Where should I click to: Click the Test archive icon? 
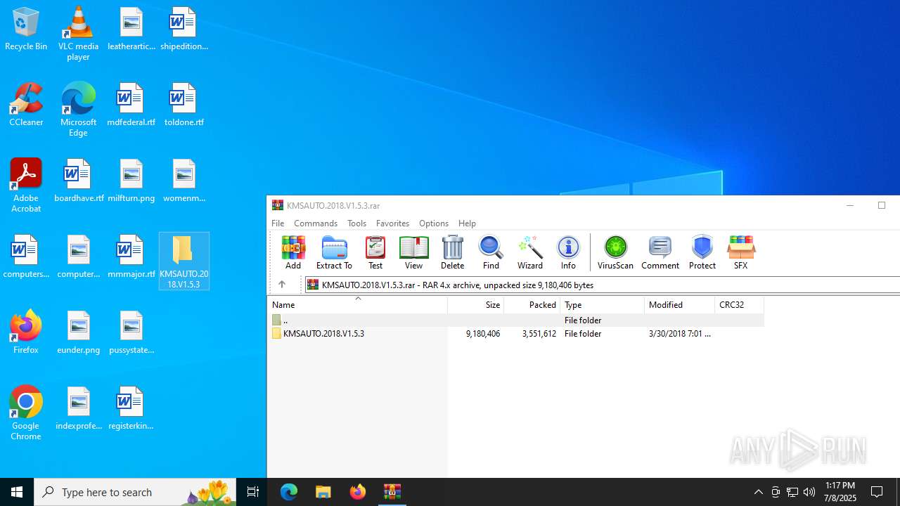pyautogui.click(x=375, y=252)
